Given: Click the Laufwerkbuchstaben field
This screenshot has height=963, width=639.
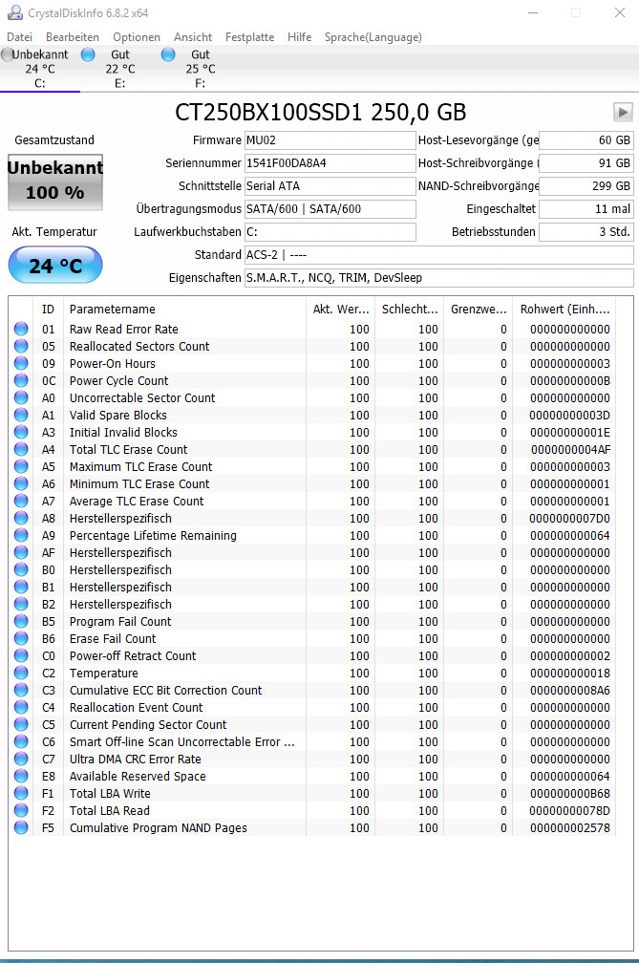Looking at the screenshot, I should pos(330,232).
